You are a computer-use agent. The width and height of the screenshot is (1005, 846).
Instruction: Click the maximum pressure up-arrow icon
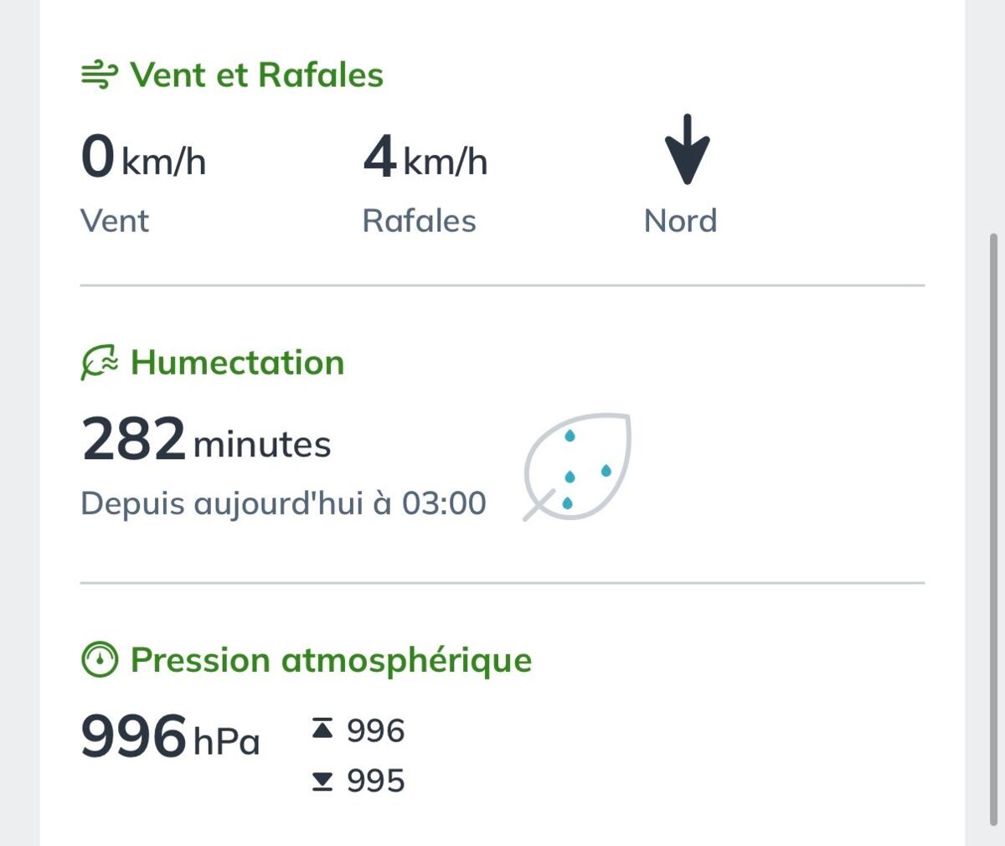pos(322,730)
